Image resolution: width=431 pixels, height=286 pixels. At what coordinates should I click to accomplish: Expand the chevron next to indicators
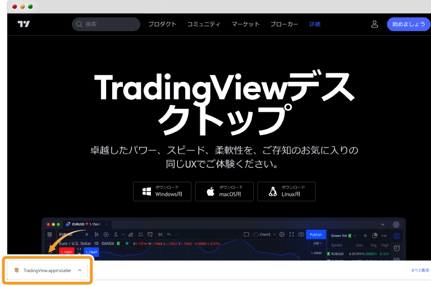point(123,234)
